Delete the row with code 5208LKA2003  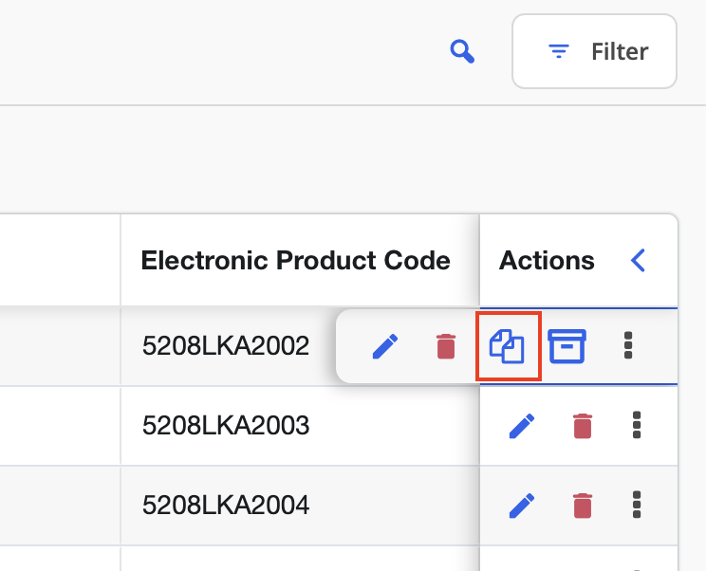583,426
